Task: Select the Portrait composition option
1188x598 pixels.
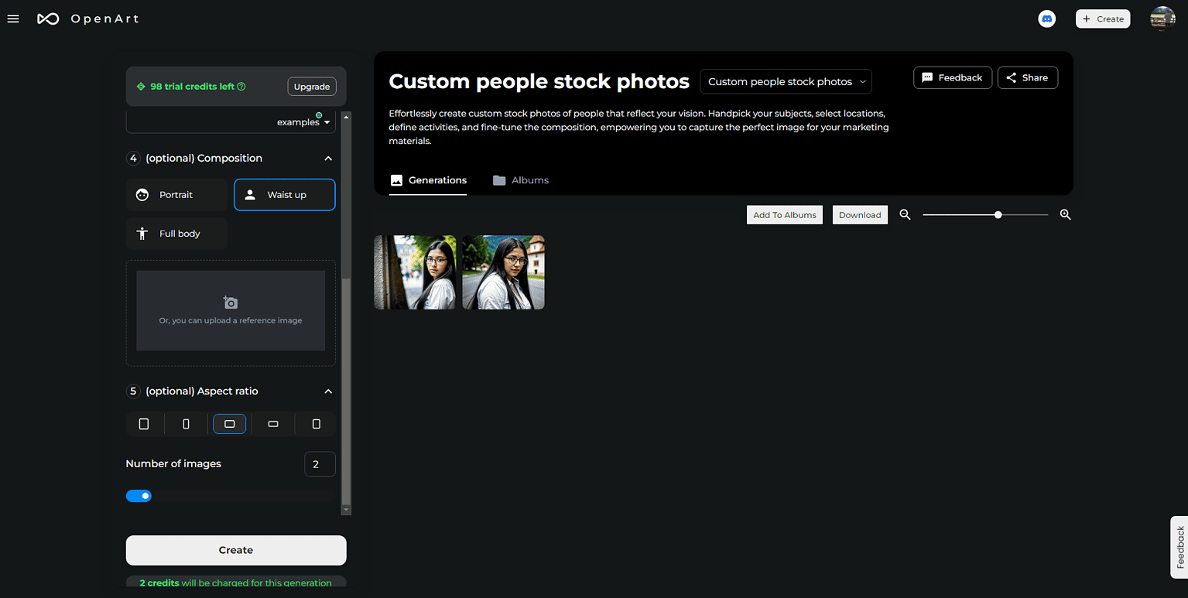Action: (176, 195)
